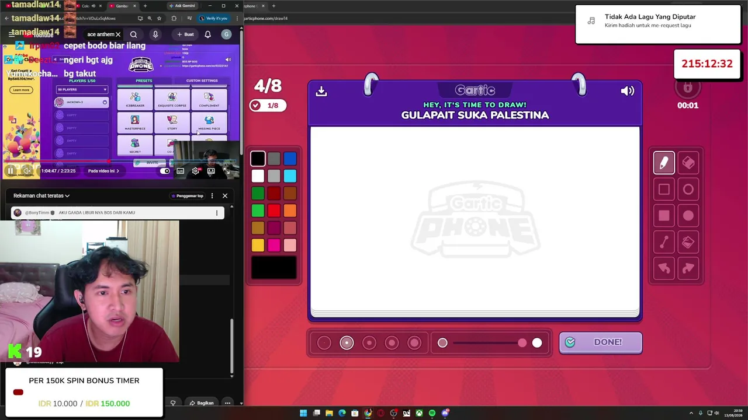Clear the 'ace anthem' search text
The height and width of the screenshot is (420, 748).
[118, 34]
